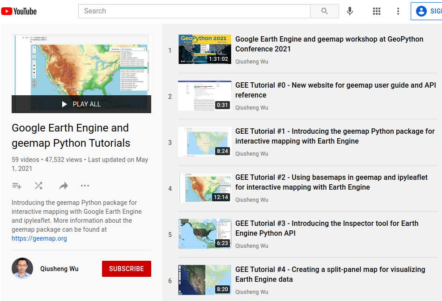Click the search magnifier icon
The width and height of the screenshot is (442, 301).
coord(324,11)
